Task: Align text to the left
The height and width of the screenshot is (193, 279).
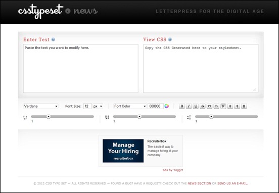Action: click(223, 106)
